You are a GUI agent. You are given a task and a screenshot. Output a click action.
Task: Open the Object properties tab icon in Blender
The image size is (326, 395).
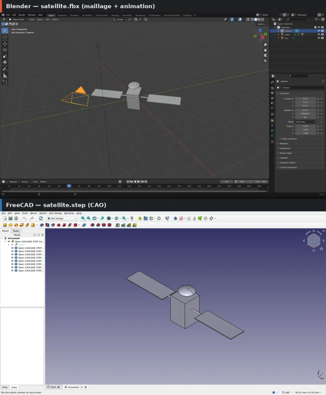pos(272,121)
